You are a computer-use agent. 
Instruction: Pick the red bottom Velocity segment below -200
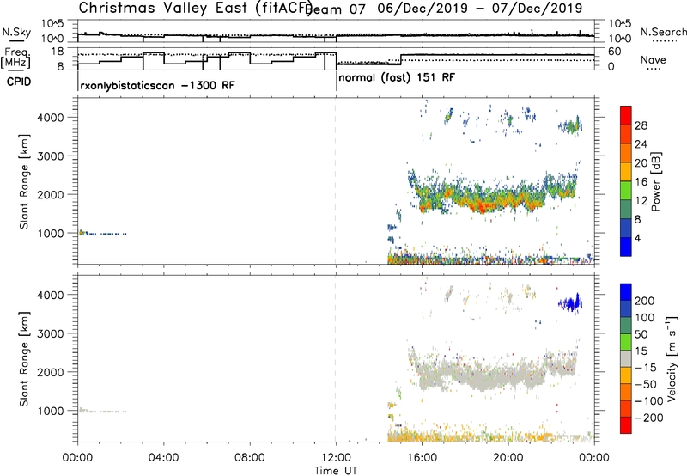pyautogui.click(x=626, y=425)
